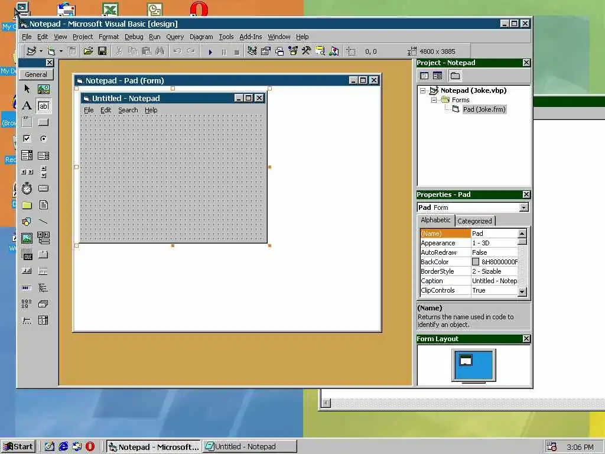Click the End (stop) toolbar button

[237, 51]
